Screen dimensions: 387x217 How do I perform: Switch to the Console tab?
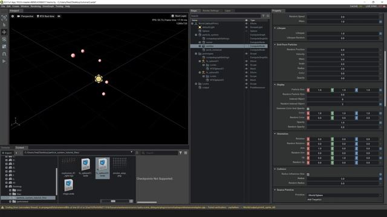[5, 148]
